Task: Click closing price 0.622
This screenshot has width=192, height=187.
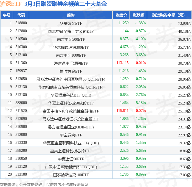Action: tap(124, 87)
